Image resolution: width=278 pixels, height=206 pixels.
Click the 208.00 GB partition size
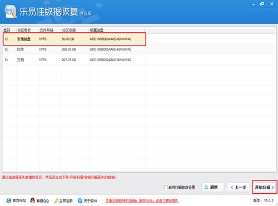[69, 50]
